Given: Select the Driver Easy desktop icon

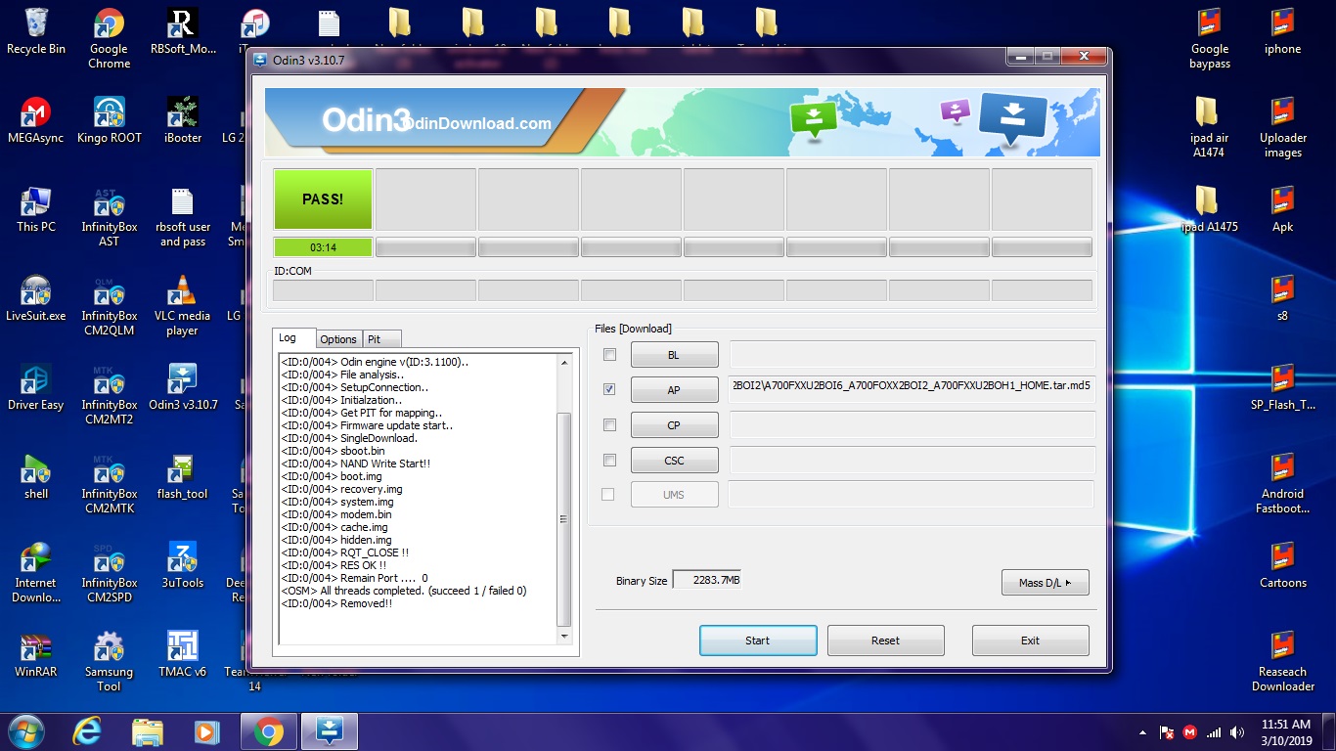Looking at the screenshot, I should (36, 387).
